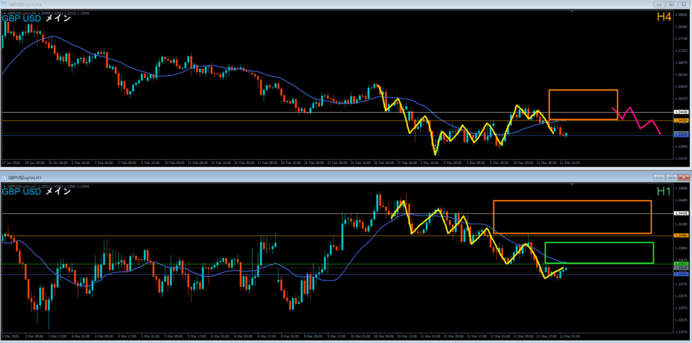This screenshot has width=692, height=343.
Task: Click the GBP USD label in the H4 chart
Action: tap(22, 18)
